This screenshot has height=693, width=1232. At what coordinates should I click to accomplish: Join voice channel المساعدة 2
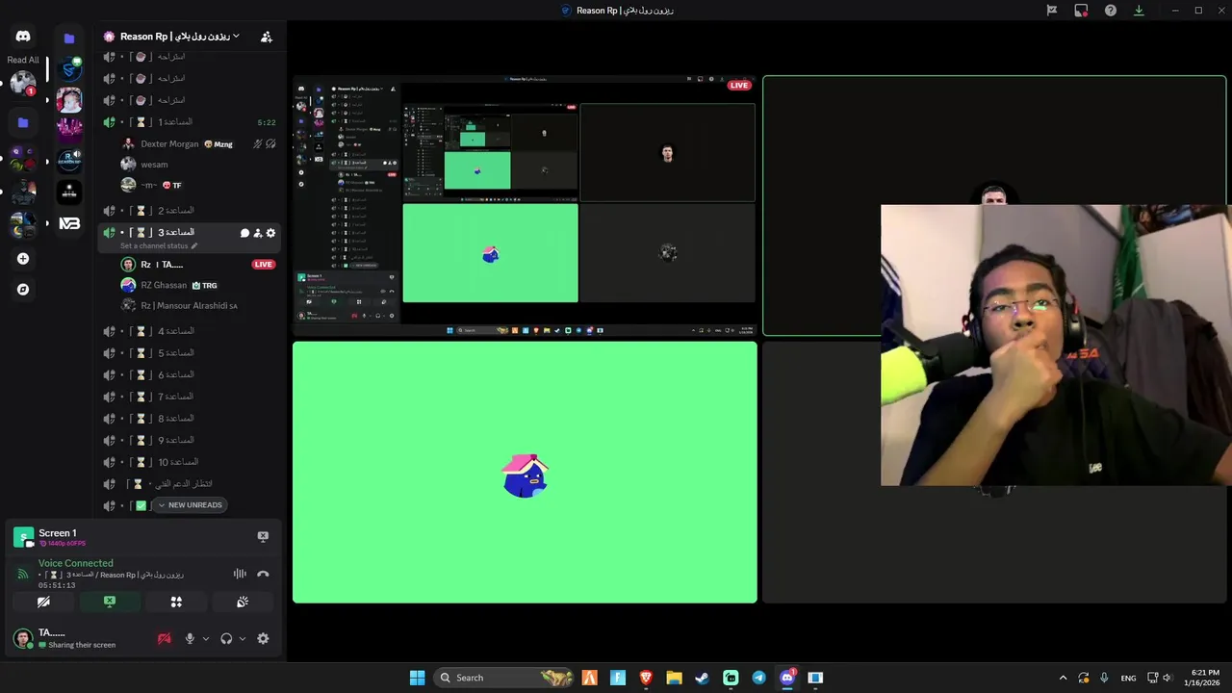point(191,210)
